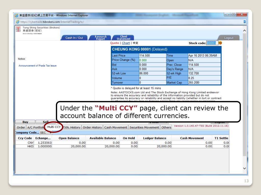Click the T1 Settle column header
This screenshot has height=195, width=261.
coord(221,138)
